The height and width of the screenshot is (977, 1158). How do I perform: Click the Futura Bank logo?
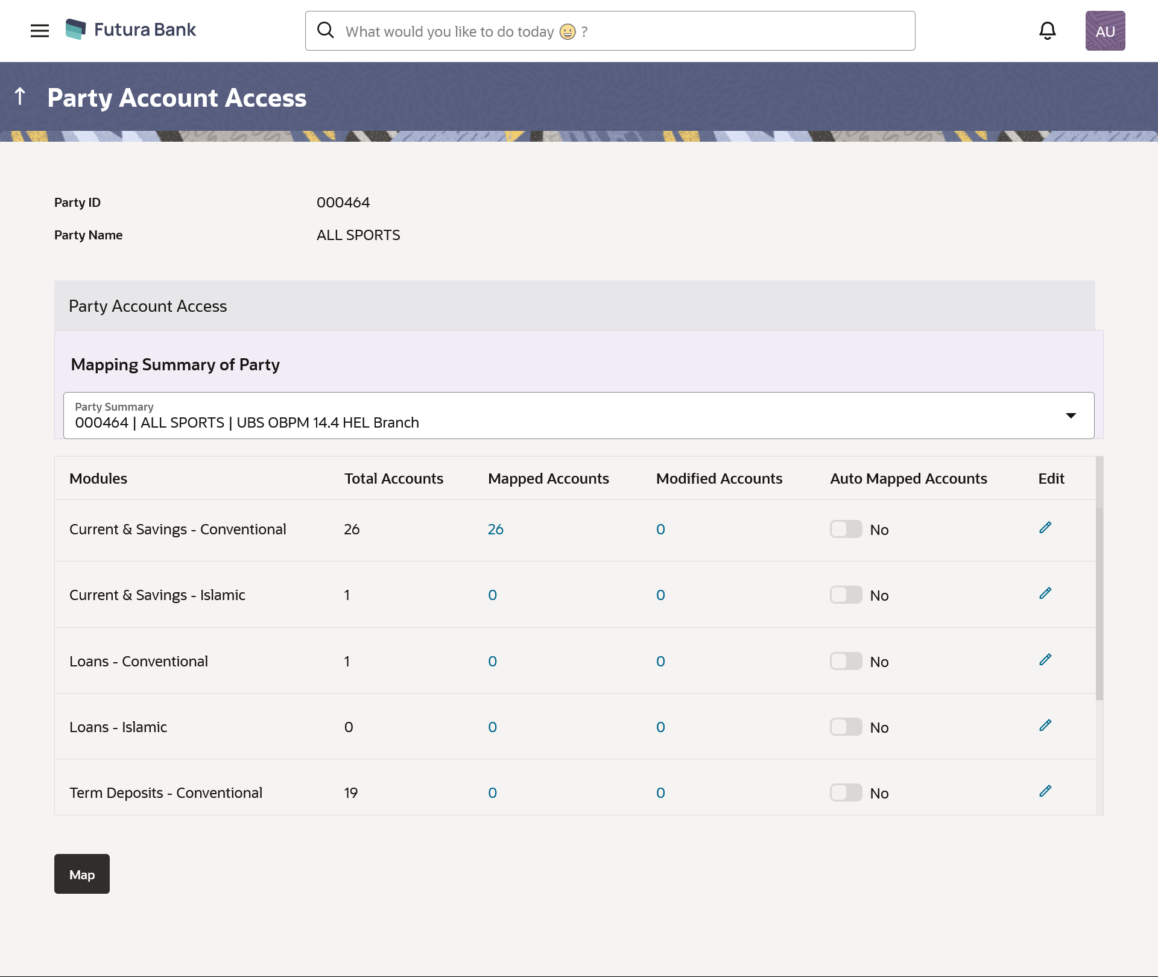pos(131,30)
